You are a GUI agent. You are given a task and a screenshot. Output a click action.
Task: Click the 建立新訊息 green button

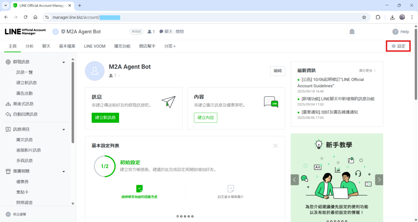click(x=105, y=118)
